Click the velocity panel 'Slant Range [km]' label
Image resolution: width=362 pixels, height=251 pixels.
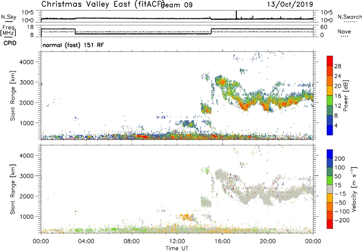click(x=13, y=189)
